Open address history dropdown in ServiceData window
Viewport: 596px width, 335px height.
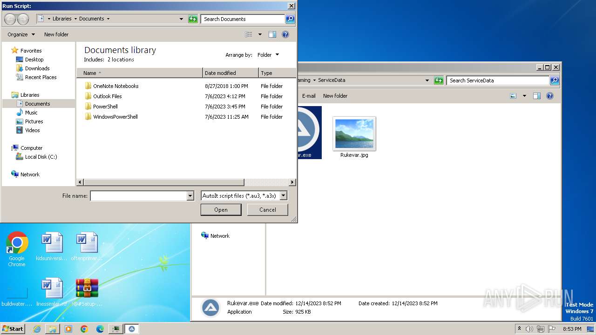click(427, 80)
